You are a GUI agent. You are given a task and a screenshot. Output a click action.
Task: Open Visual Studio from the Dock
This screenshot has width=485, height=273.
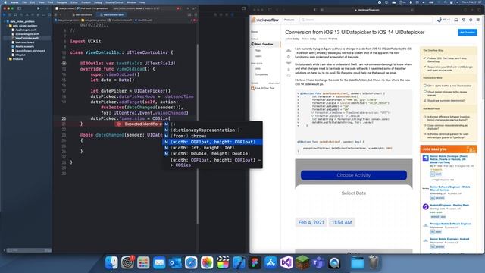coord(286,263)
